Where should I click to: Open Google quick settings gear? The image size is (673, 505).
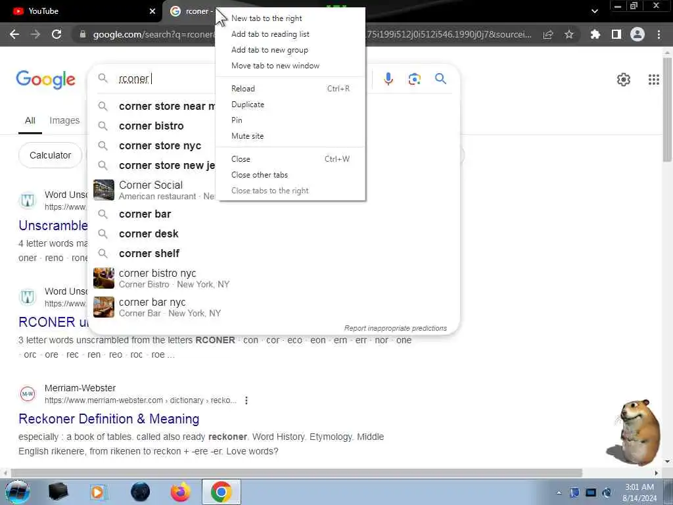pyautogui.click(x=624, y=80)
